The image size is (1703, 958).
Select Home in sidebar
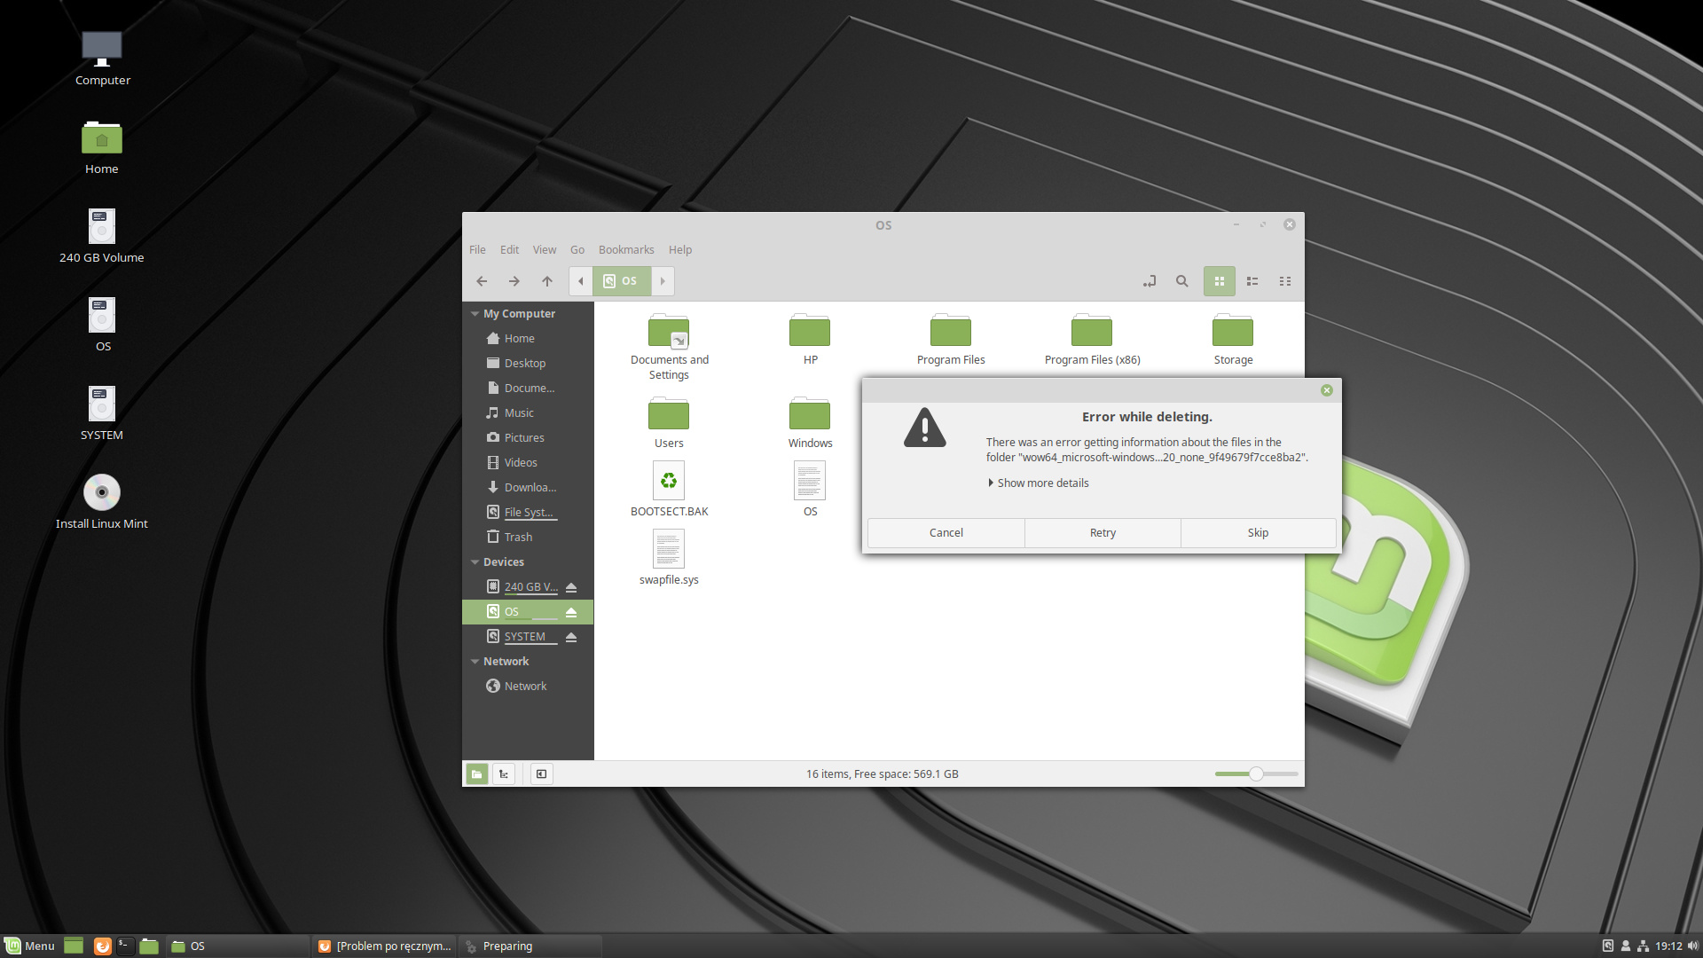click(x=528, y=339)
